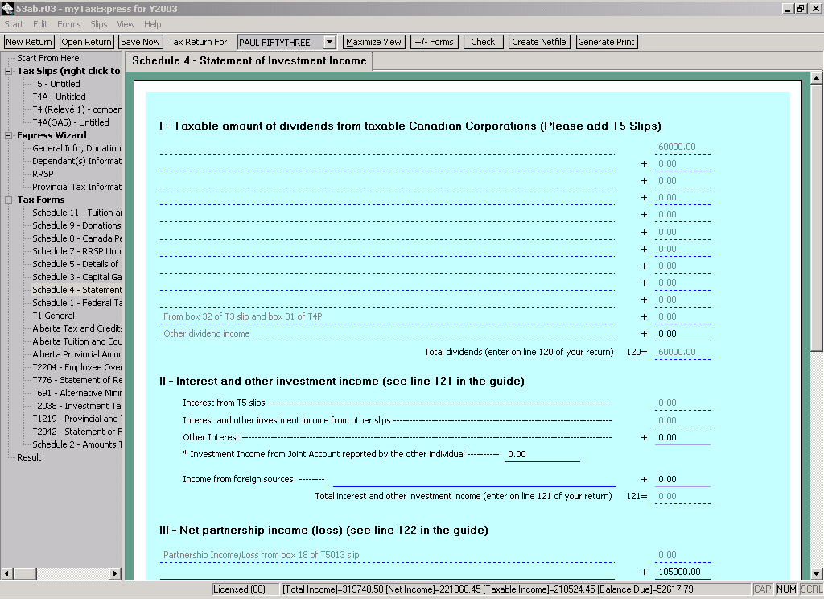Open the Slips menu

[98, 24]
